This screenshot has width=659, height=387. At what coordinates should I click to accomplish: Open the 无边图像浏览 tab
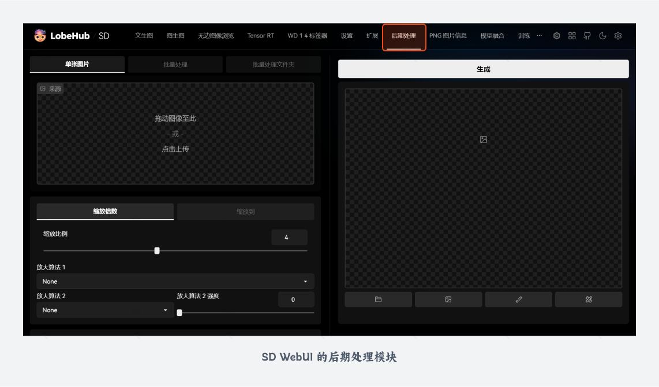click(x=216, y=36)
